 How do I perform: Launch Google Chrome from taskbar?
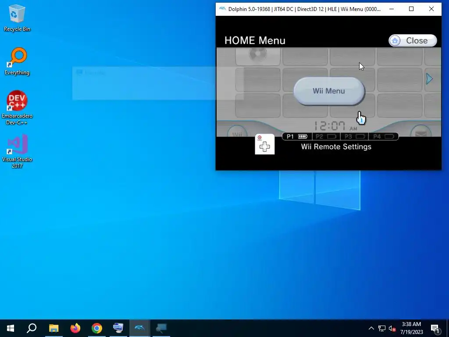(97, 328)
